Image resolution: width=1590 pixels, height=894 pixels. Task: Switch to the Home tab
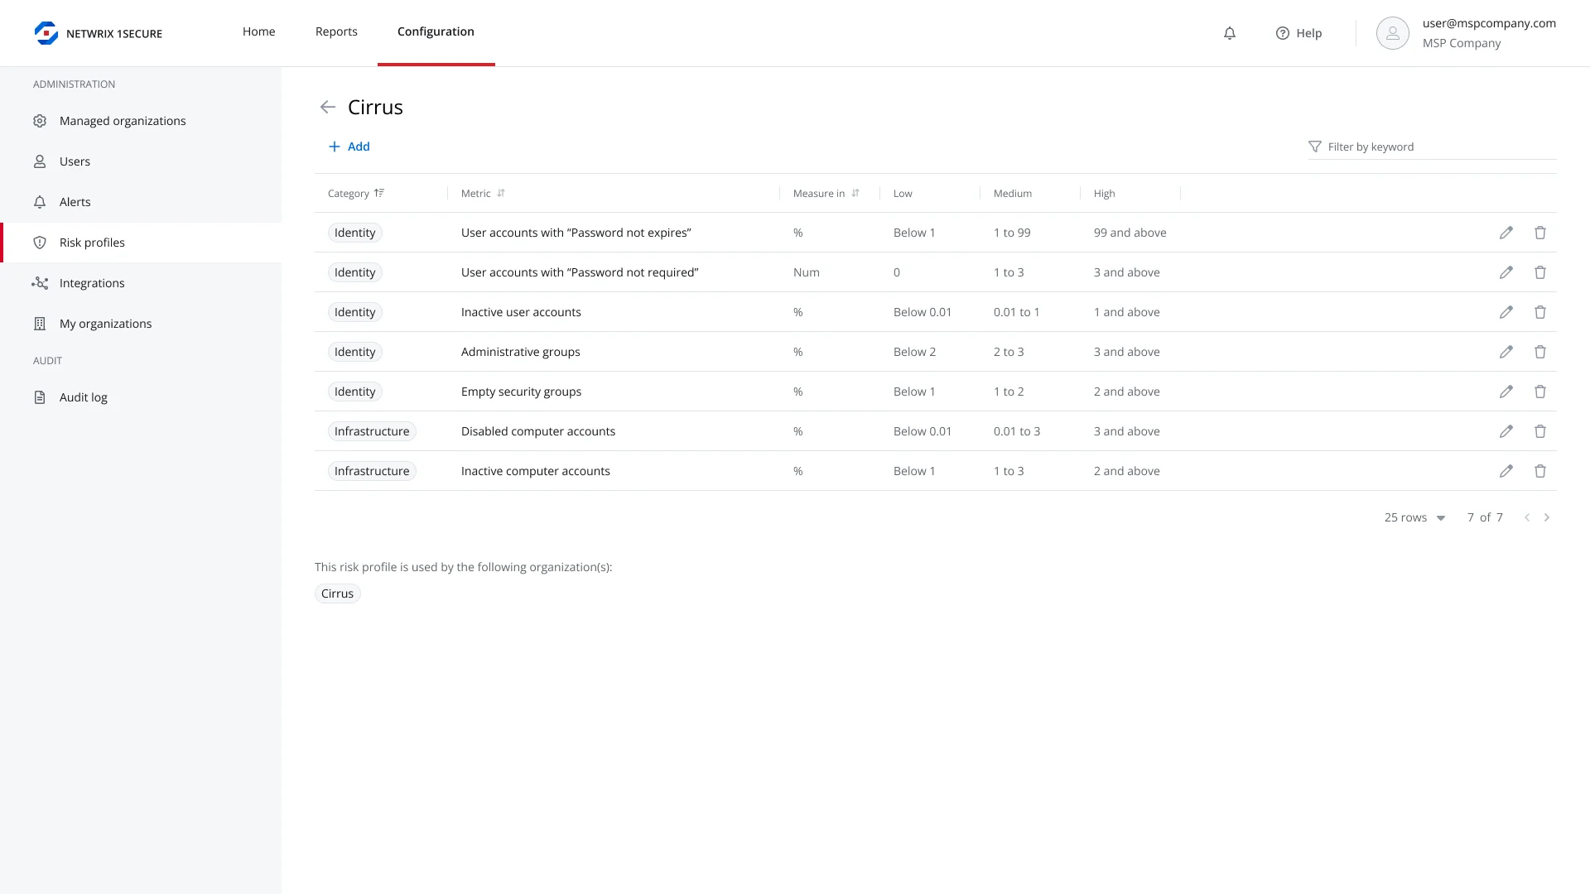pos(259,31)
